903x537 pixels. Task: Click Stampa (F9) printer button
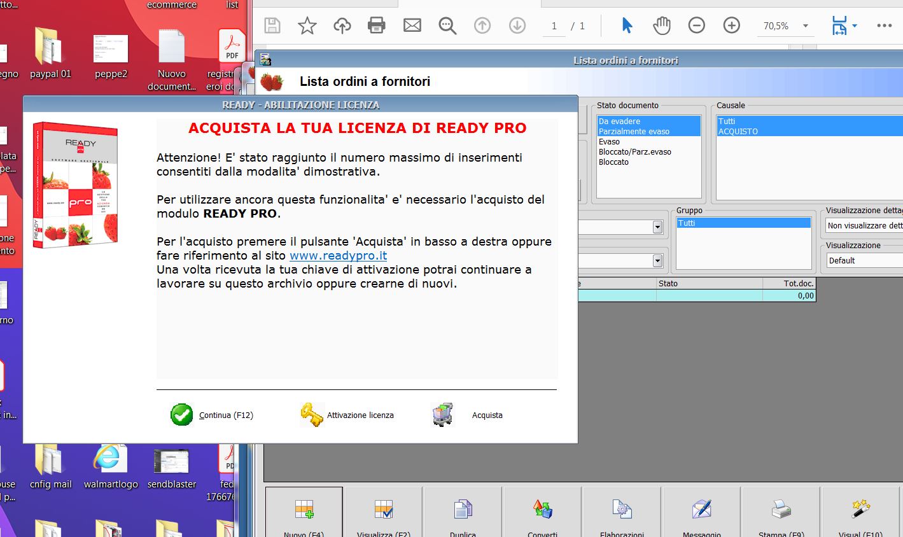781,513
